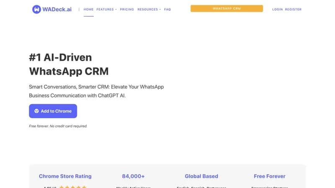Click the WADeck.ai brand name

pyautogui.click(x=57, y=9)
